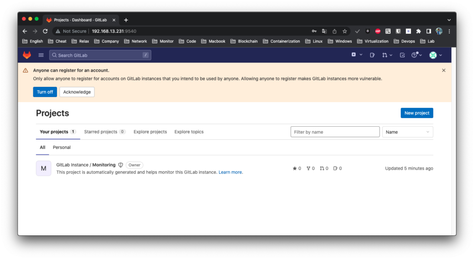This screenshot has height=259, width=474.
Task: Switch to Starred projects tab
Action: [x=105, y=132]
